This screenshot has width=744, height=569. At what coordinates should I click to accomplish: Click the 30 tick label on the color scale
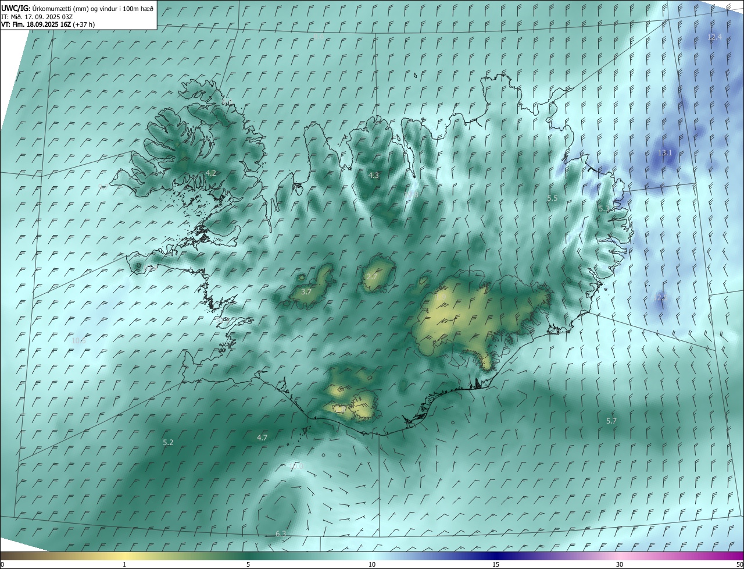click(x=620, y=564)
